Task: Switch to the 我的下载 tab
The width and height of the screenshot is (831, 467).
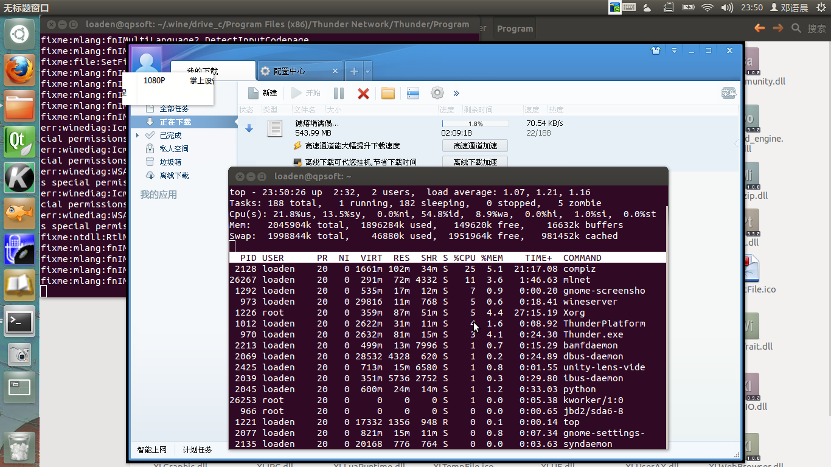Action: point(213,71)
